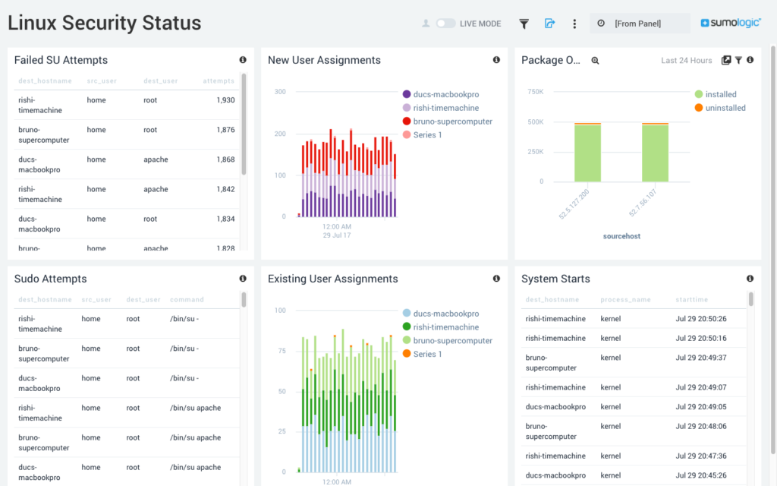Toggle bruno-supercomputer series in New User Assignments legend

click(x=448, y=121)
